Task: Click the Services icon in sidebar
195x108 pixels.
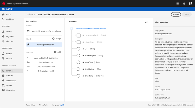Action: click(x=3, y=58)
